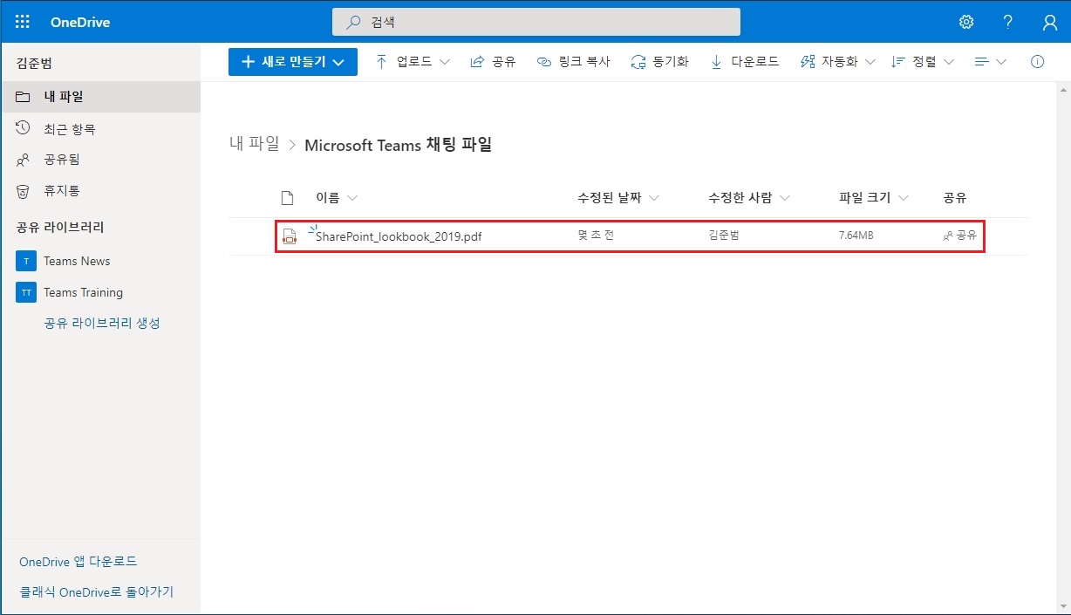1071x615 pixels.
Task: Select 내 파일 in sidebar
Action: [x=100, y=97]
